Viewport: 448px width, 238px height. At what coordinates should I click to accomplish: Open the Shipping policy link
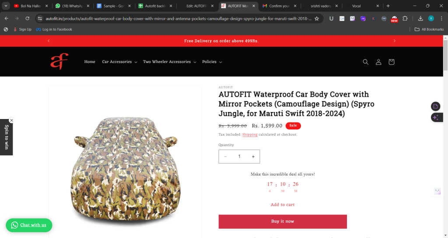(x=250, y=134)
